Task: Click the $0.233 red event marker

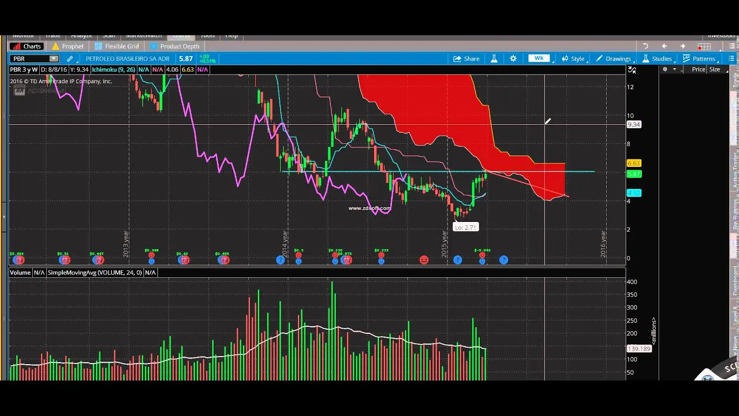Action: (381, 255)
